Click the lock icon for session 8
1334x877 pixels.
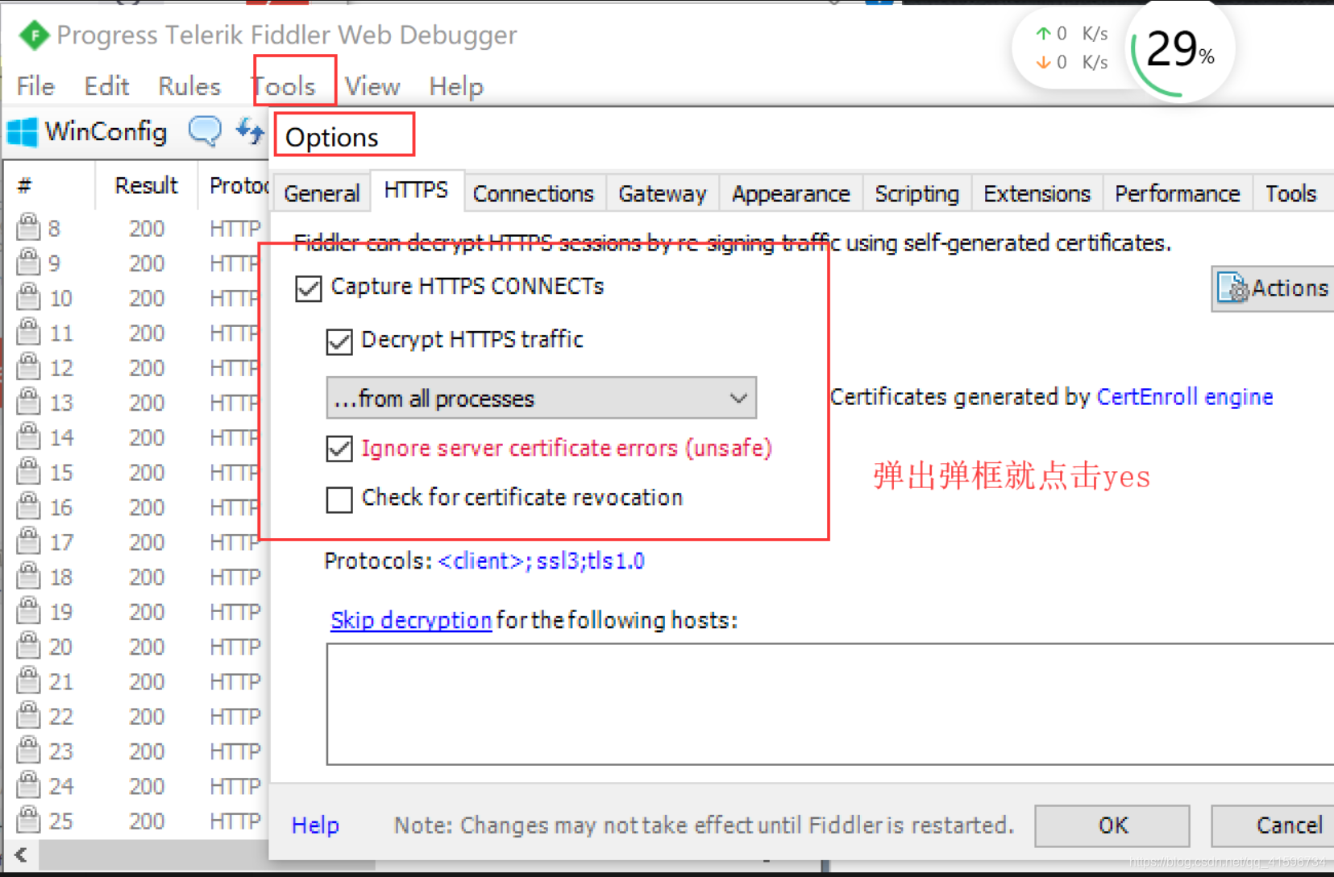(x=28, y=227)
